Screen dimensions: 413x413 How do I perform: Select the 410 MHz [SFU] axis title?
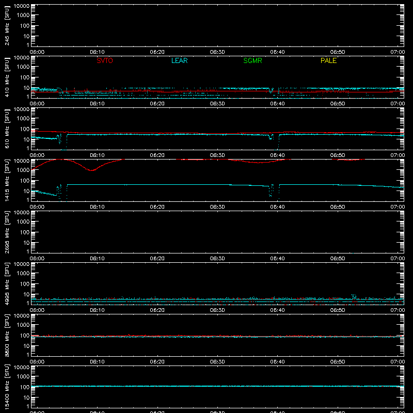pyautogui.click(x=7, y=77)
